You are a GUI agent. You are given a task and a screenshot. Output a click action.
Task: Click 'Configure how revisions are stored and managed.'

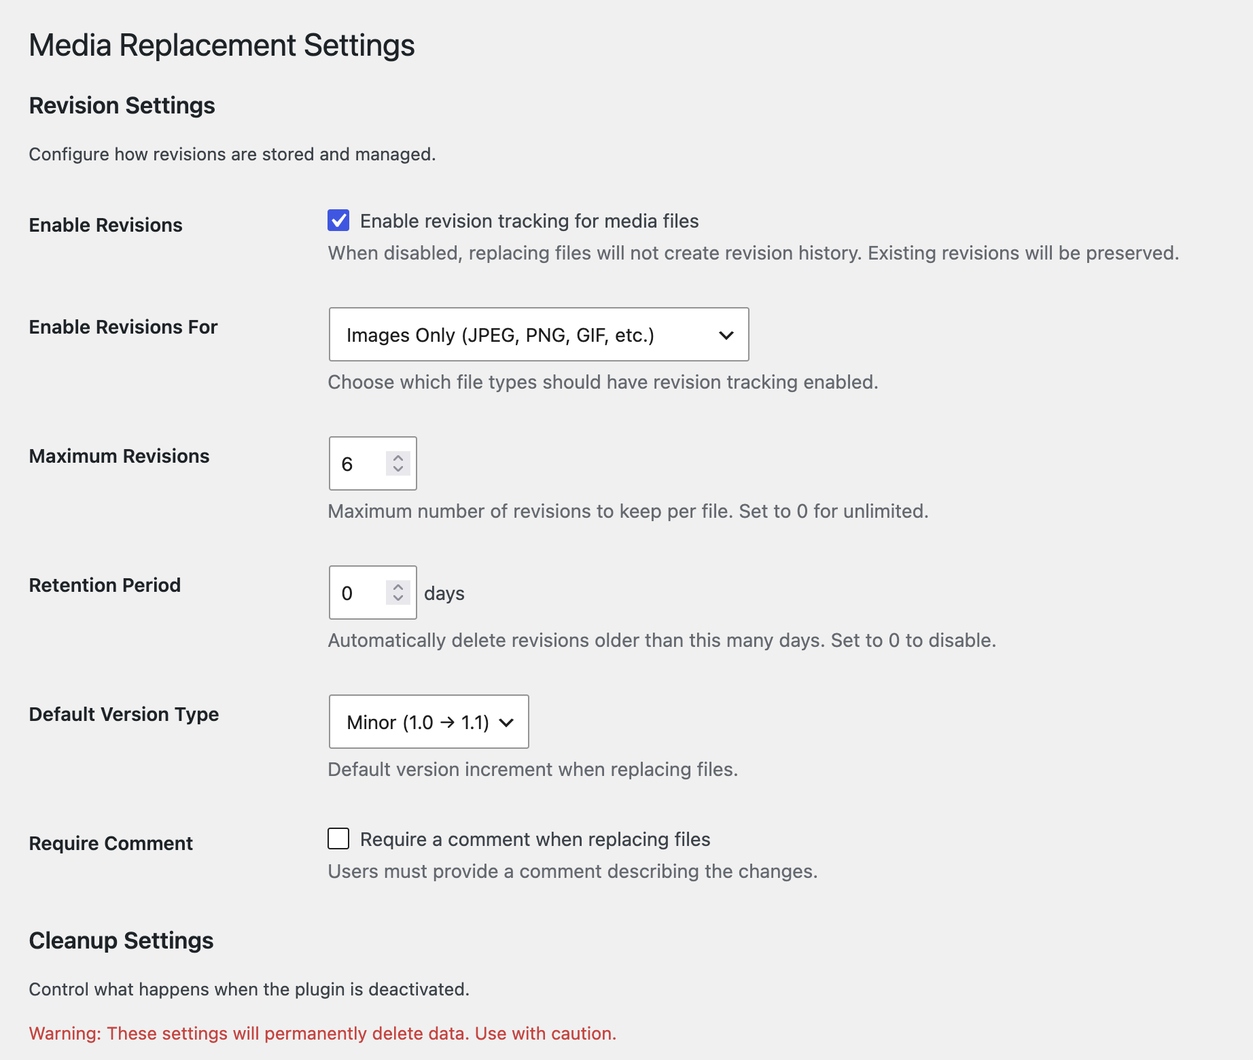[x=232, y=154]
